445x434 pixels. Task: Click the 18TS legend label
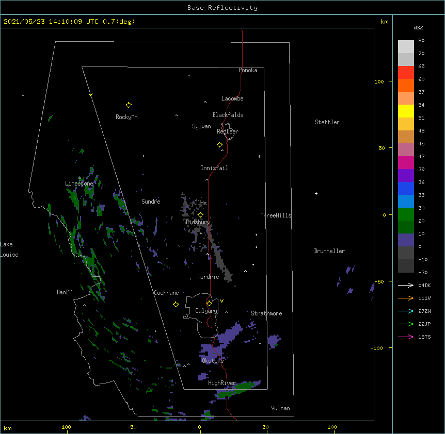pos(424,337)
